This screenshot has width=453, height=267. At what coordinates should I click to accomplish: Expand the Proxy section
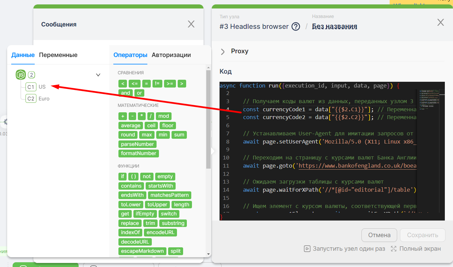[x=223, y=52]
